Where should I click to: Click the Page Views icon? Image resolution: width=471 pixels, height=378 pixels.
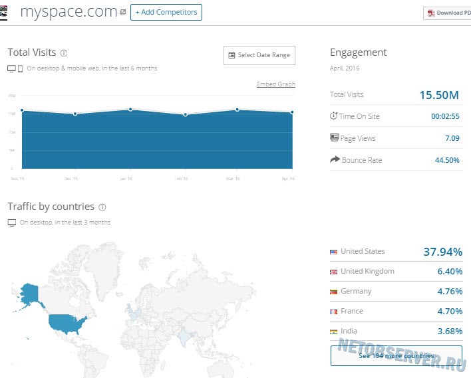[335, 138]
